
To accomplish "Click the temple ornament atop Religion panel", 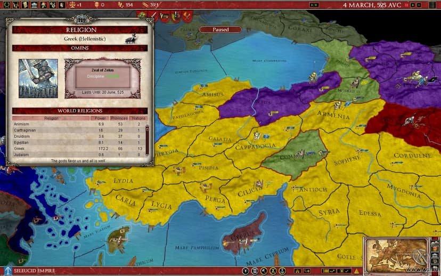I will [81, 20].
